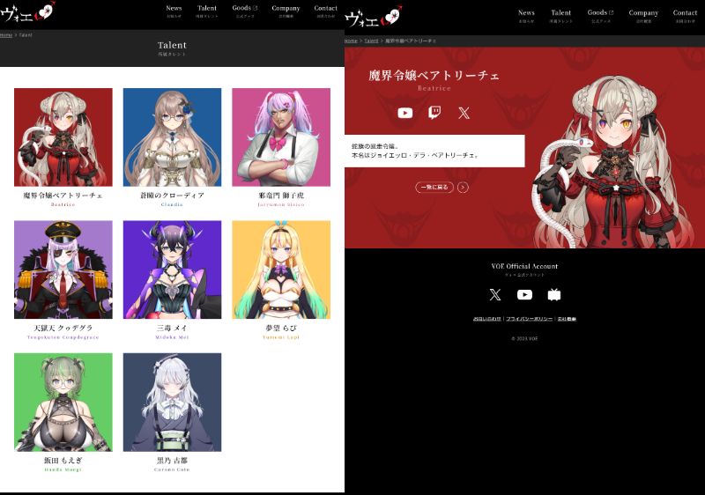Click the VOE logo in right page header
Image resolution: width=705 pixels, height=495 pixels.
pos(373,18)
